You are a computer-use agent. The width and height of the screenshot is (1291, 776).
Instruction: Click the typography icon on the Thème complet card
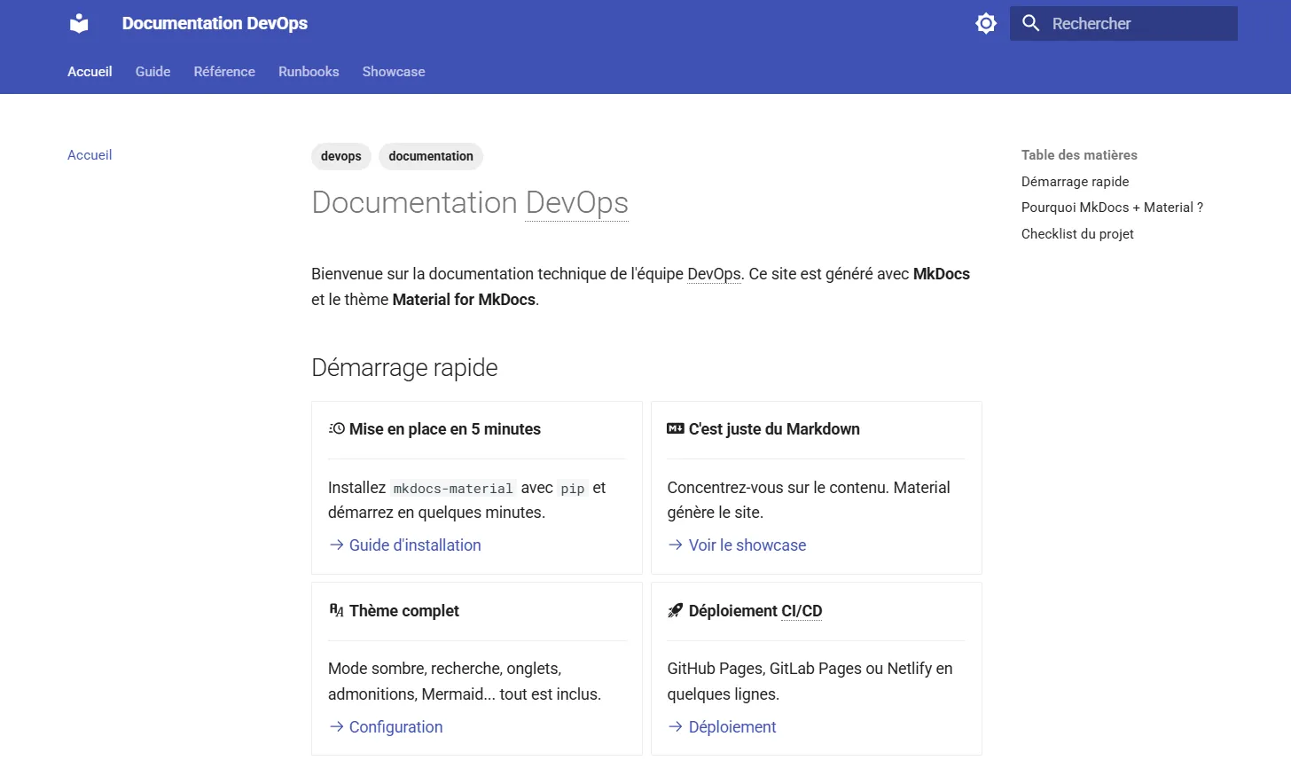pos(337,610)
